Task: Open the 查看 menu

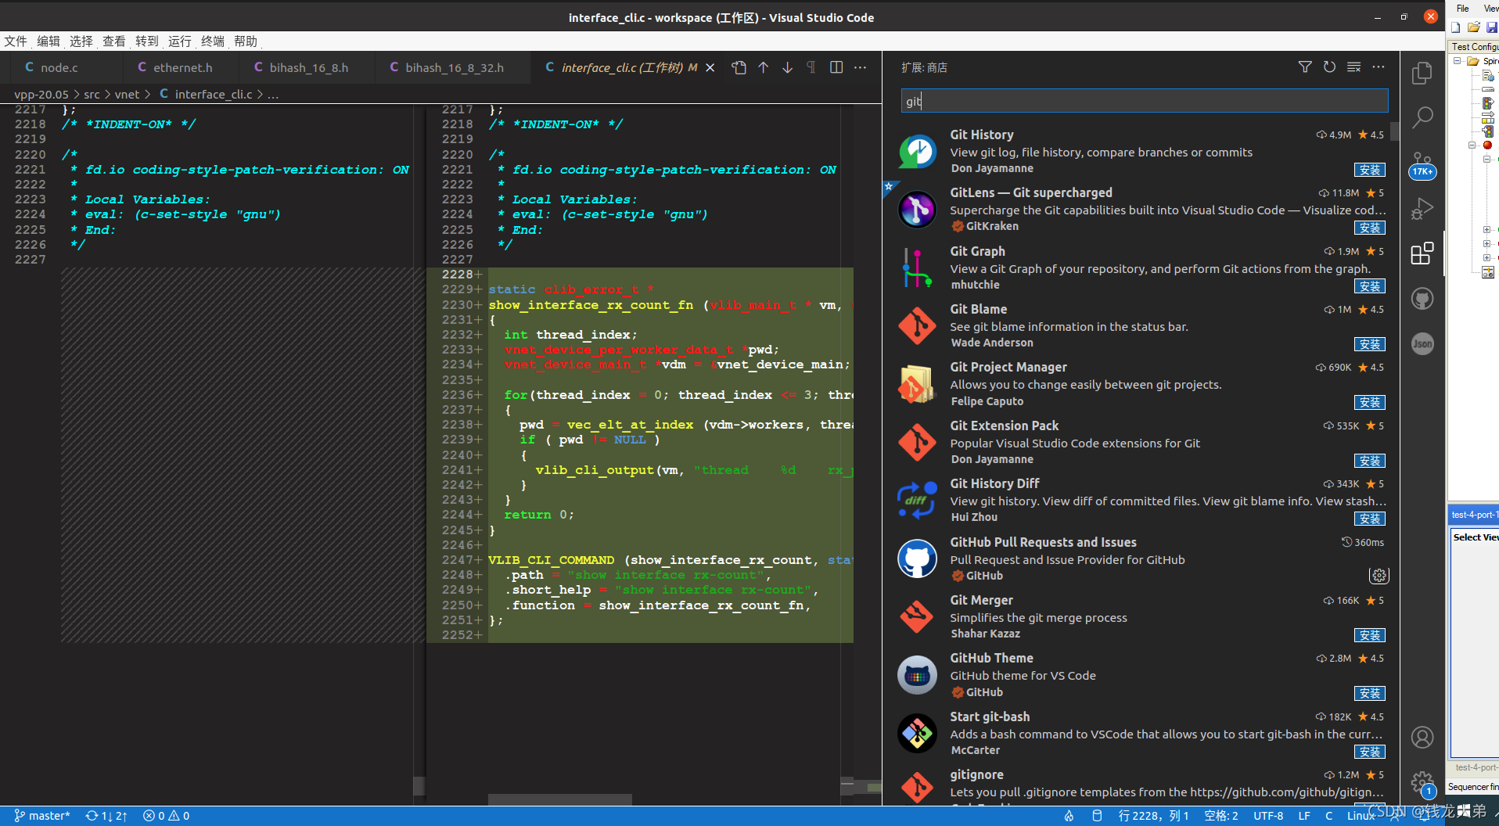Action: (114, 41)
